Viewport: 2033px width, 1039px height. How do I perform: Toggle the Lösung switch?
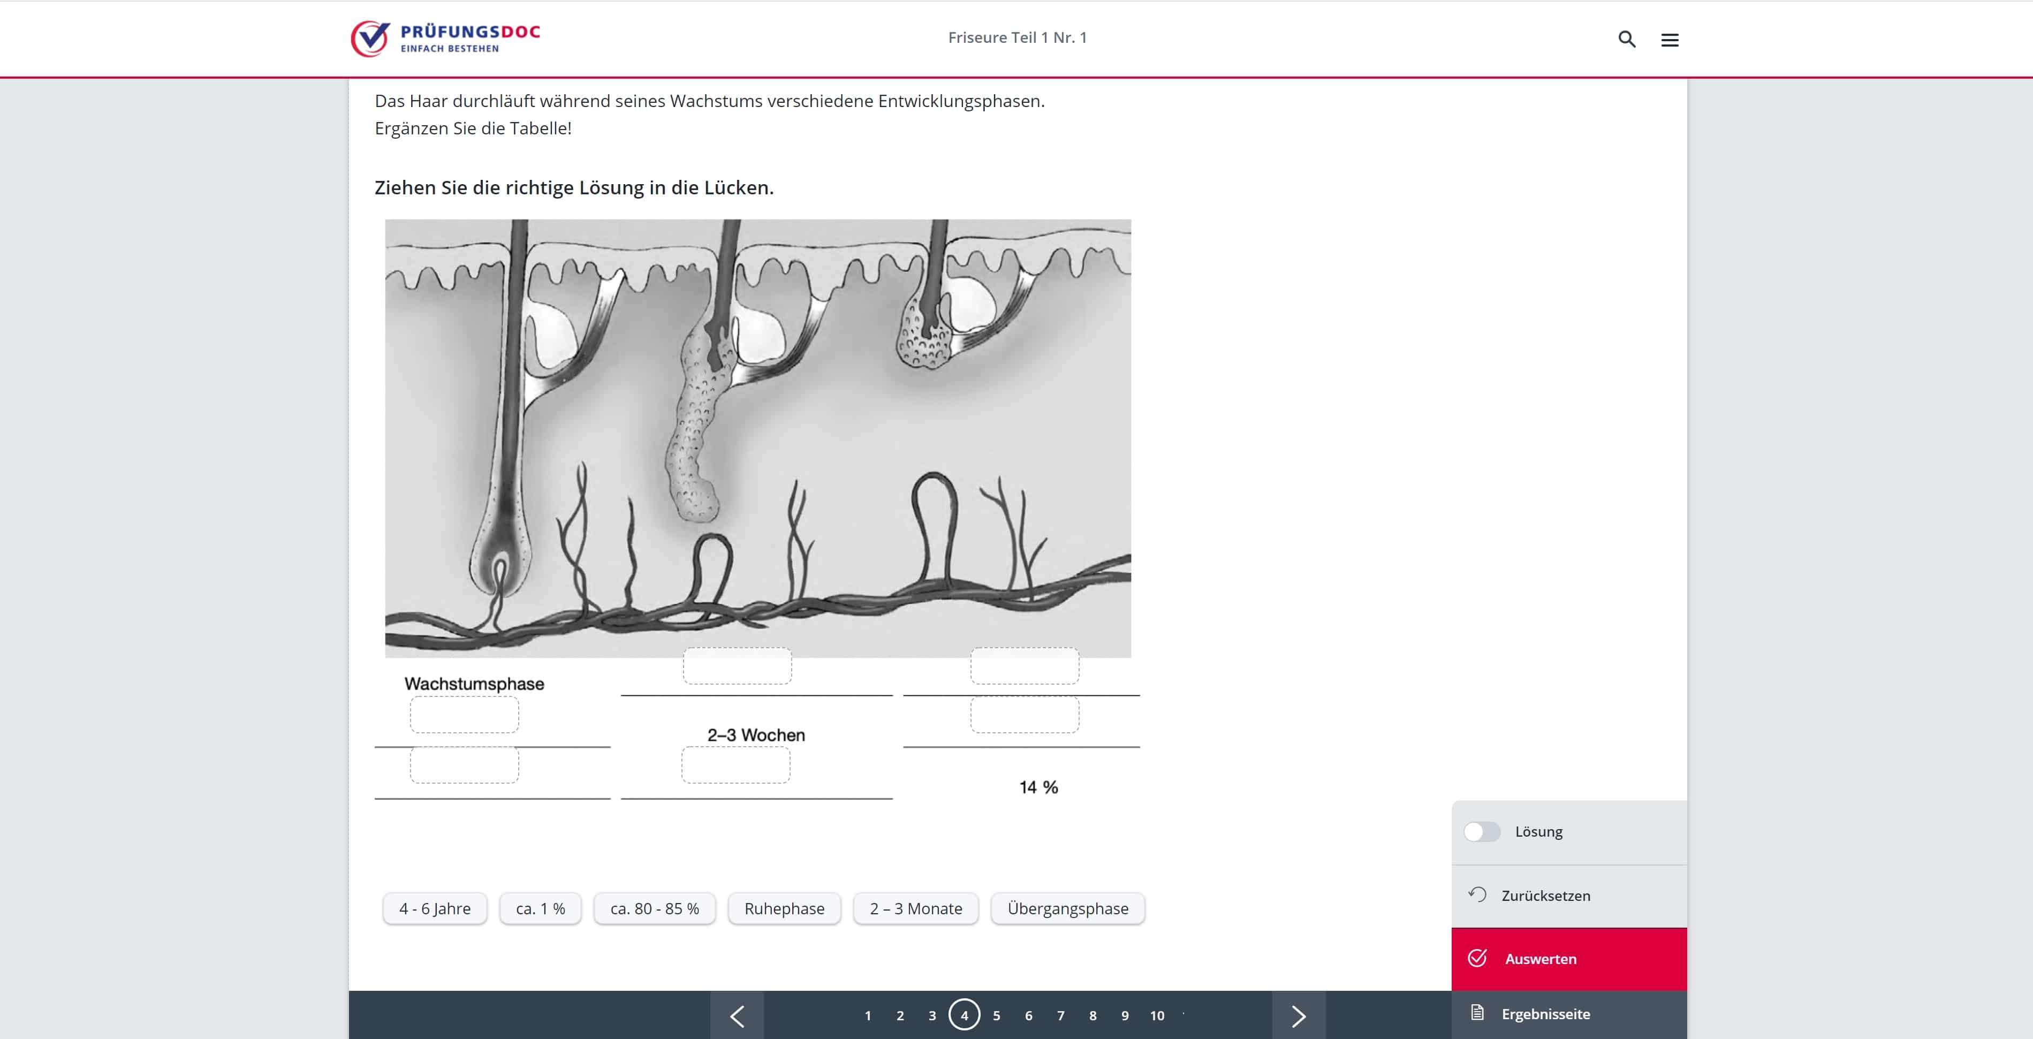tap(1481, 831)
